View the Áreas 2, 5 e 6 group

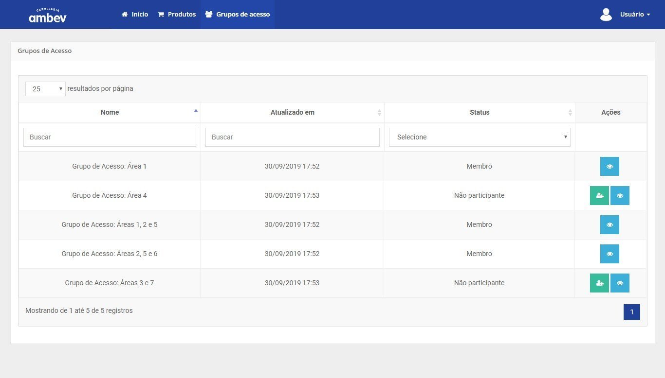[610, 254]
